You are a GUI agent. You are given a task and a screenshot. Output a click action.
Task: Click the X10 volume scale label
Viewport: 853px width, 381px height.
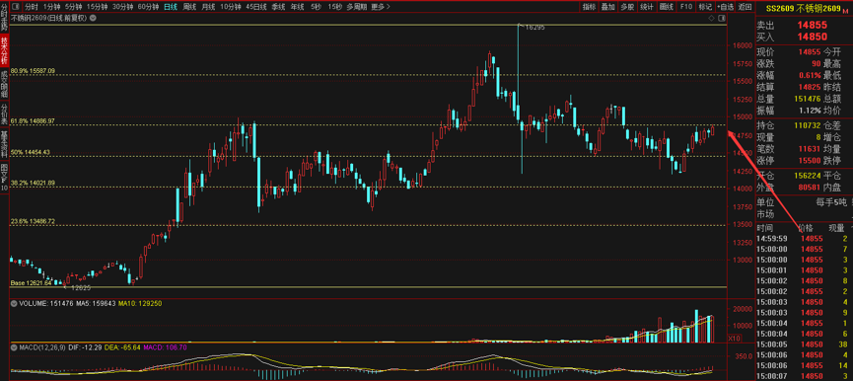pyautogui.click(x=735, y=339)
